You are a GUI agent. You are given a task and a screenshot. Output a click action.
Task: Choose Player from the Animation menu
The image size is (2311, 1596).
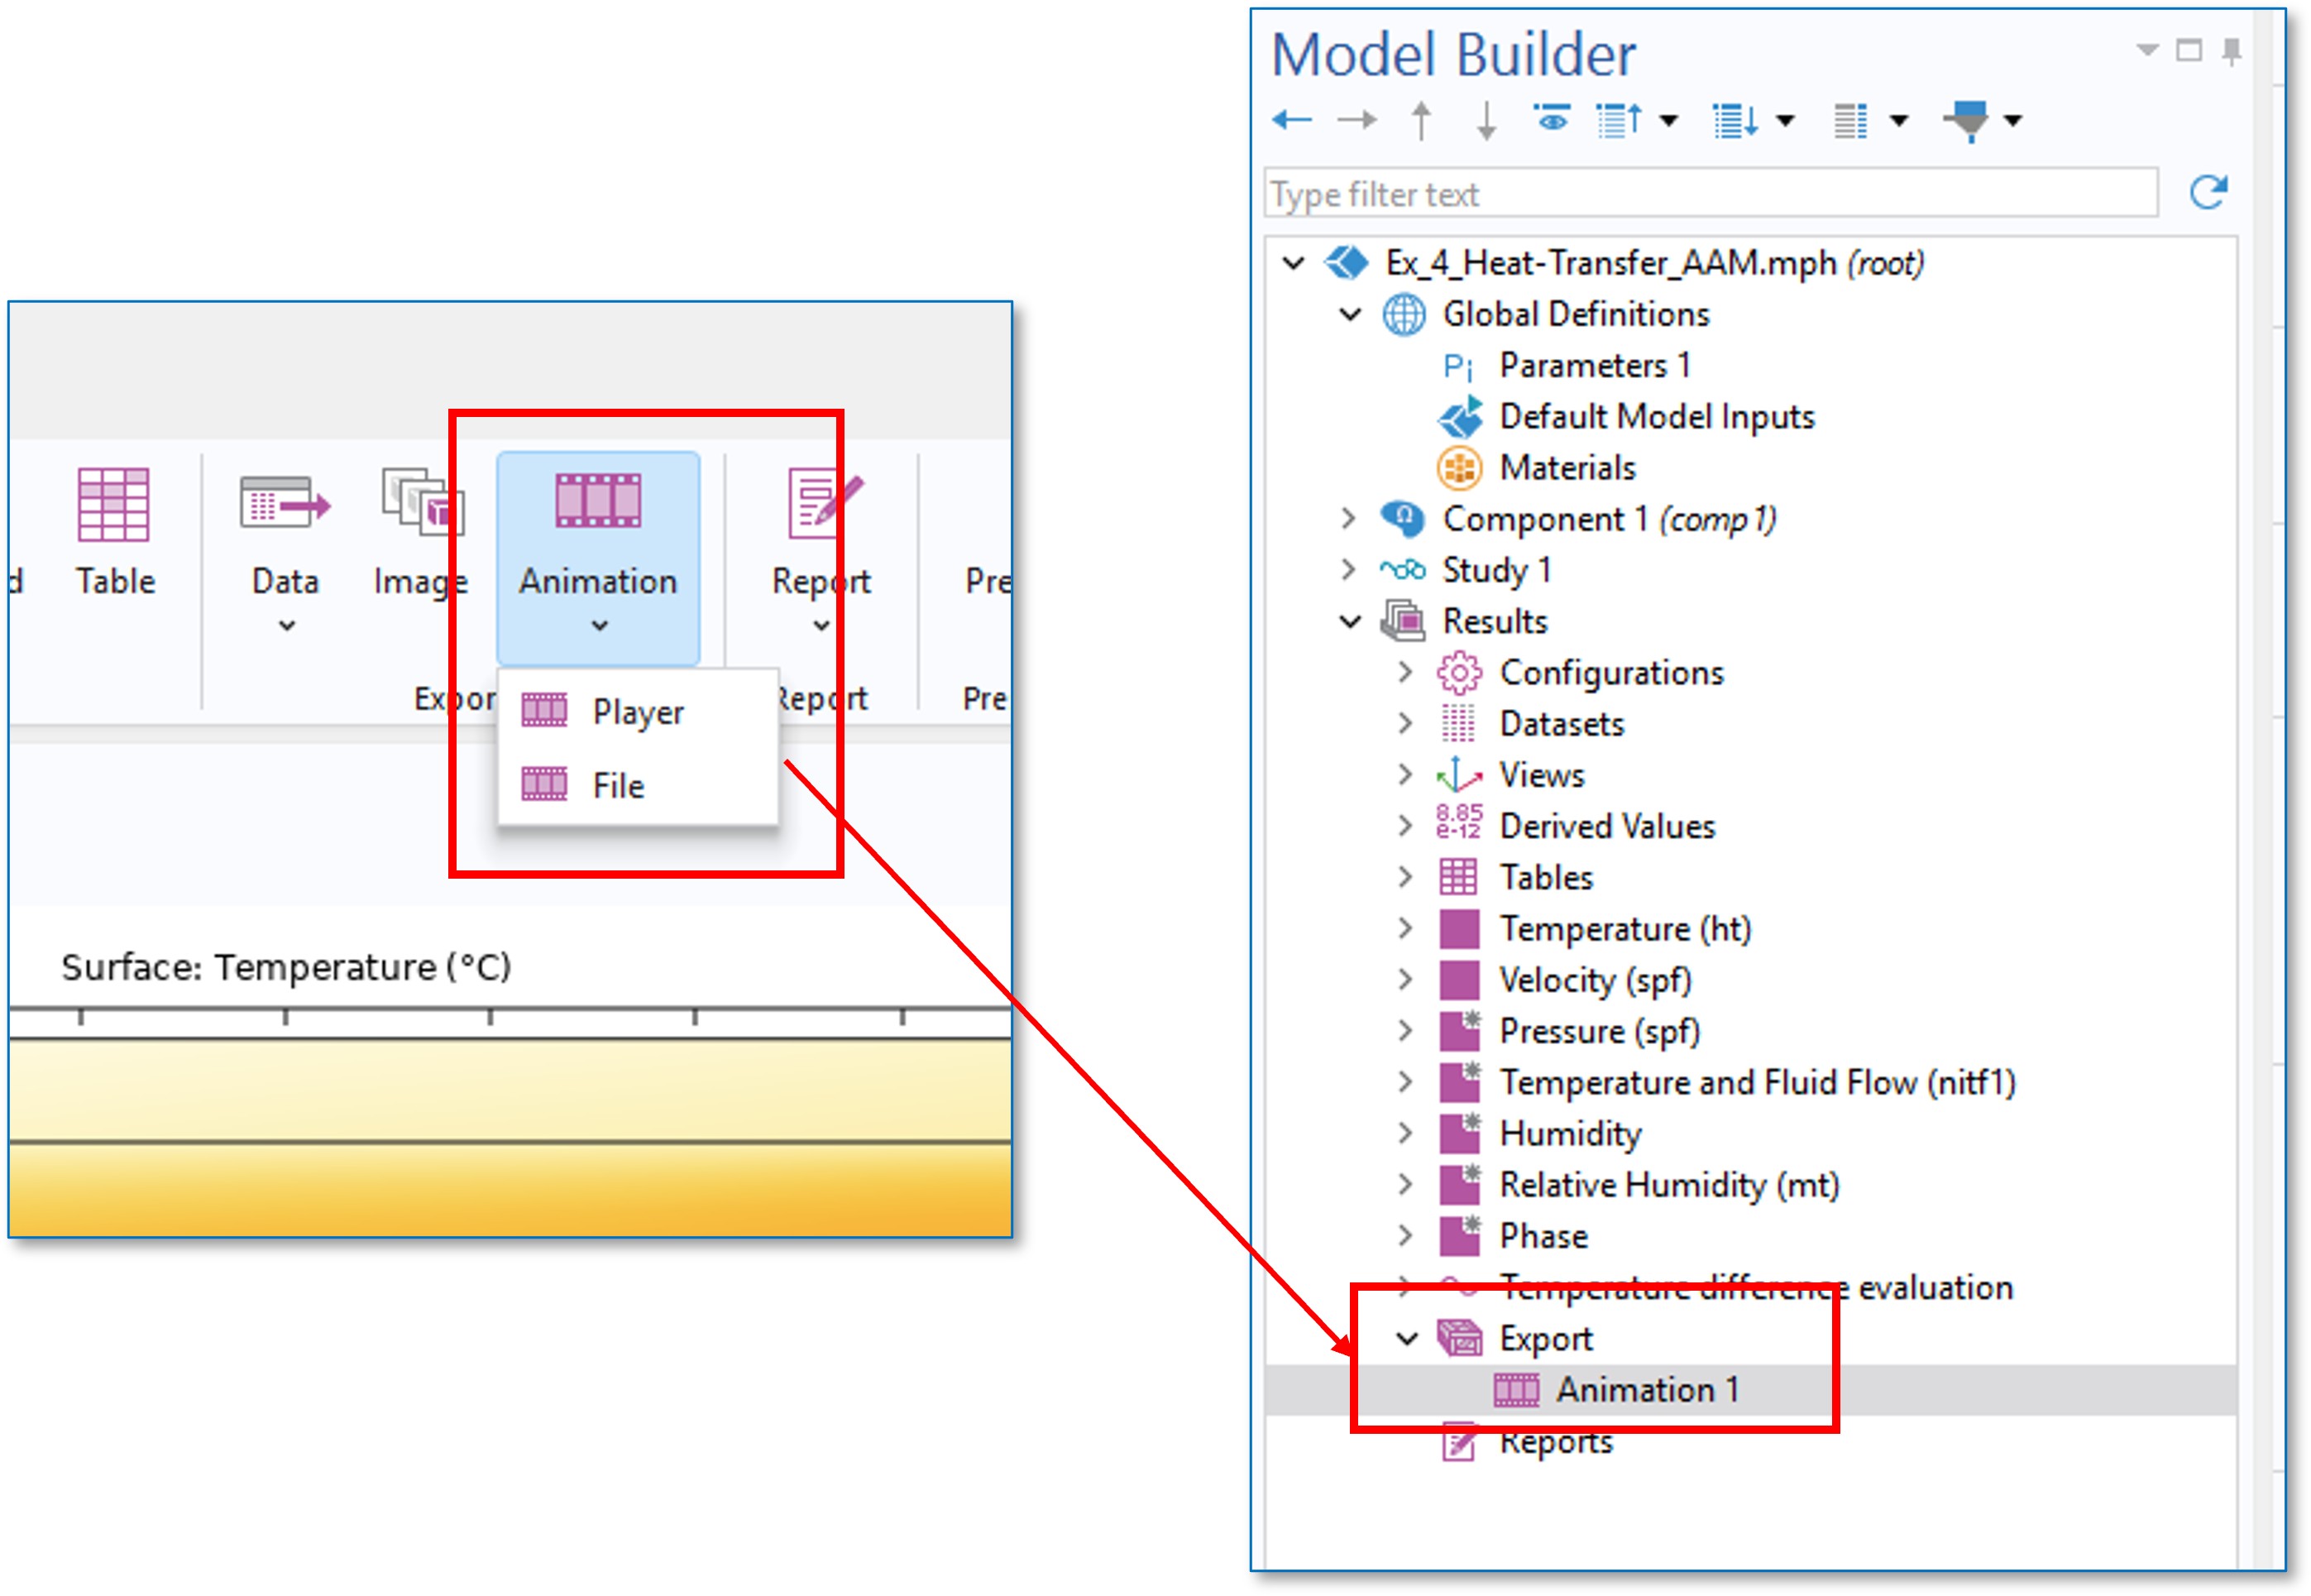pos(637,711)
